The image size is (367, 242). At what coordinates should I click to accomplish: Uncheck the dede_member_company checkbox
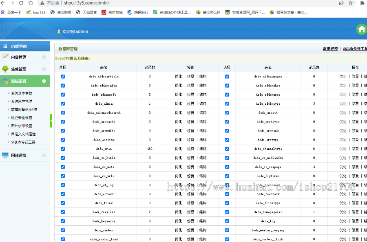227,230
